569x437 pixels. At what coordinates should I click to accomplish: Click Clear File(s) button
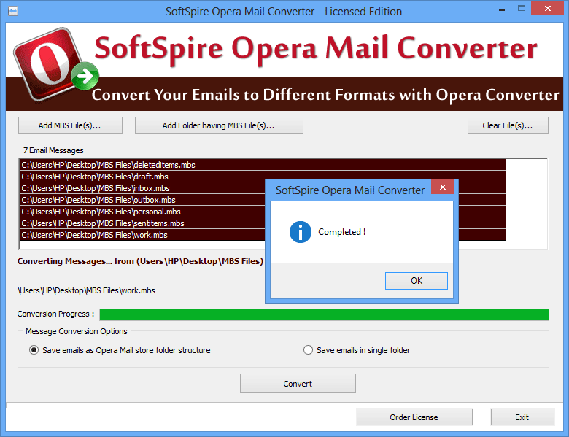[x=508, y=125]
